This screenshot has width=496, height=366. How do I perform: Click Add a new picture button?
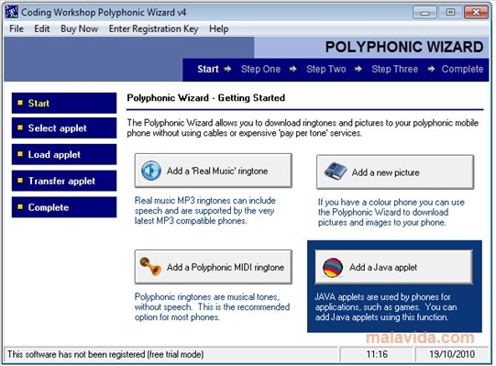tap(395, 172)
